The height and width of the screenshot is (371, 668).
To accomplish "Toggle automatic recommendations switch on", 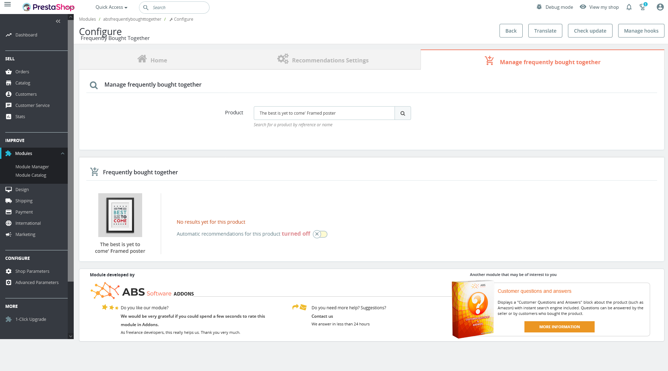I will click(320, 234).
